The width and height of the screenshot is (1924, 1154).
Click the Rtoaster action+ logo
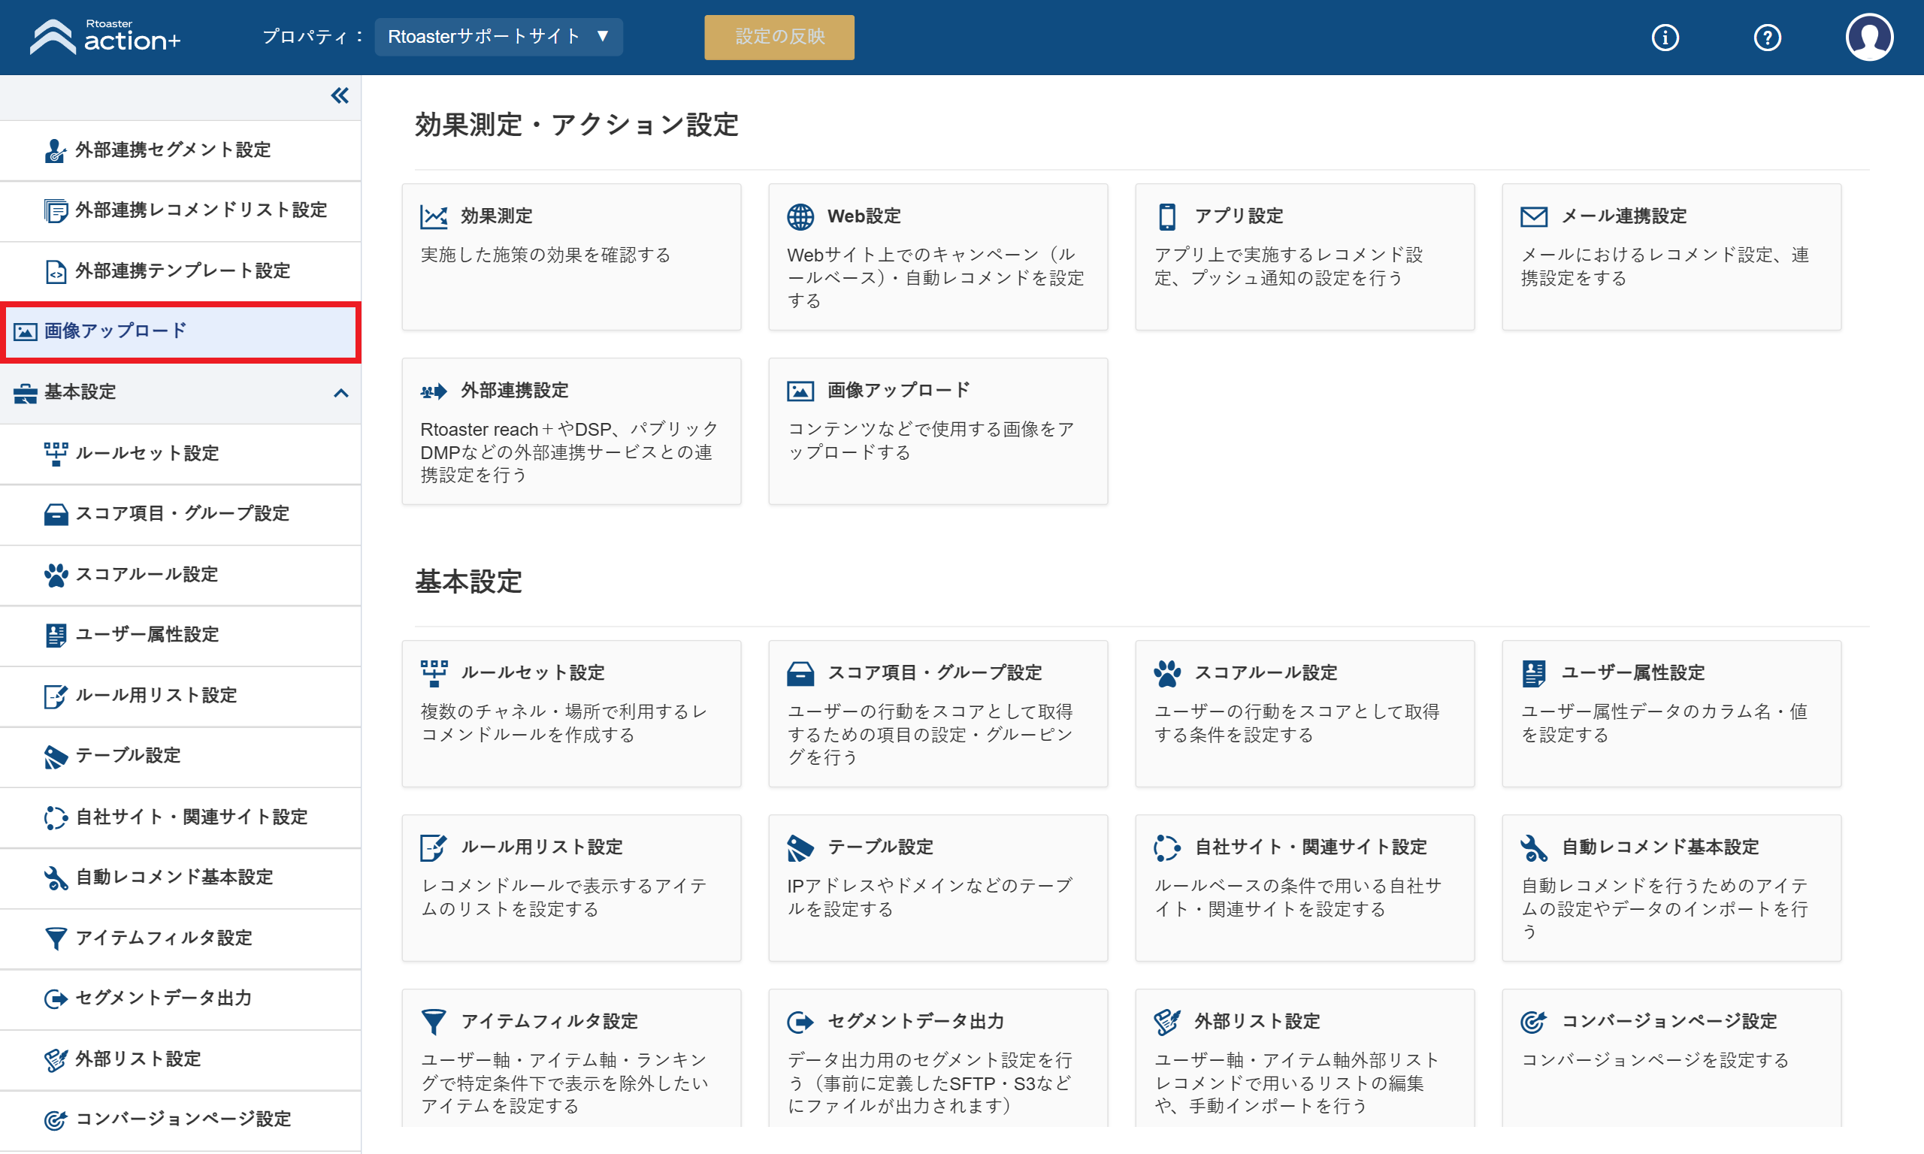pyautogui.click(x=105, y=37)
